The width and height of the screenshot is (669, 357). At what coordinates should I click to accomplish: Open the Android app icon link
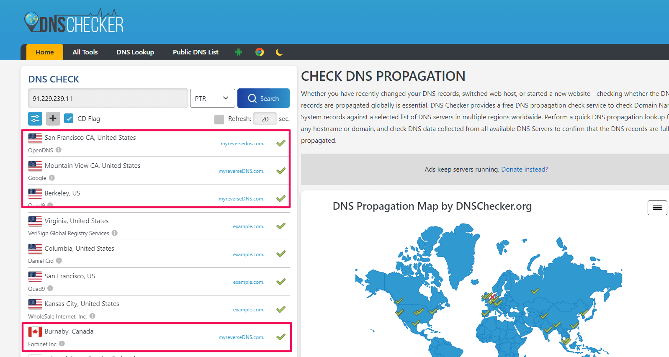239,52
